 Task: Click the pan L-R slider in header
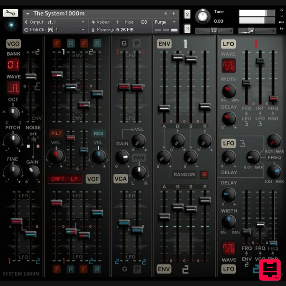(x=214, y=31)
